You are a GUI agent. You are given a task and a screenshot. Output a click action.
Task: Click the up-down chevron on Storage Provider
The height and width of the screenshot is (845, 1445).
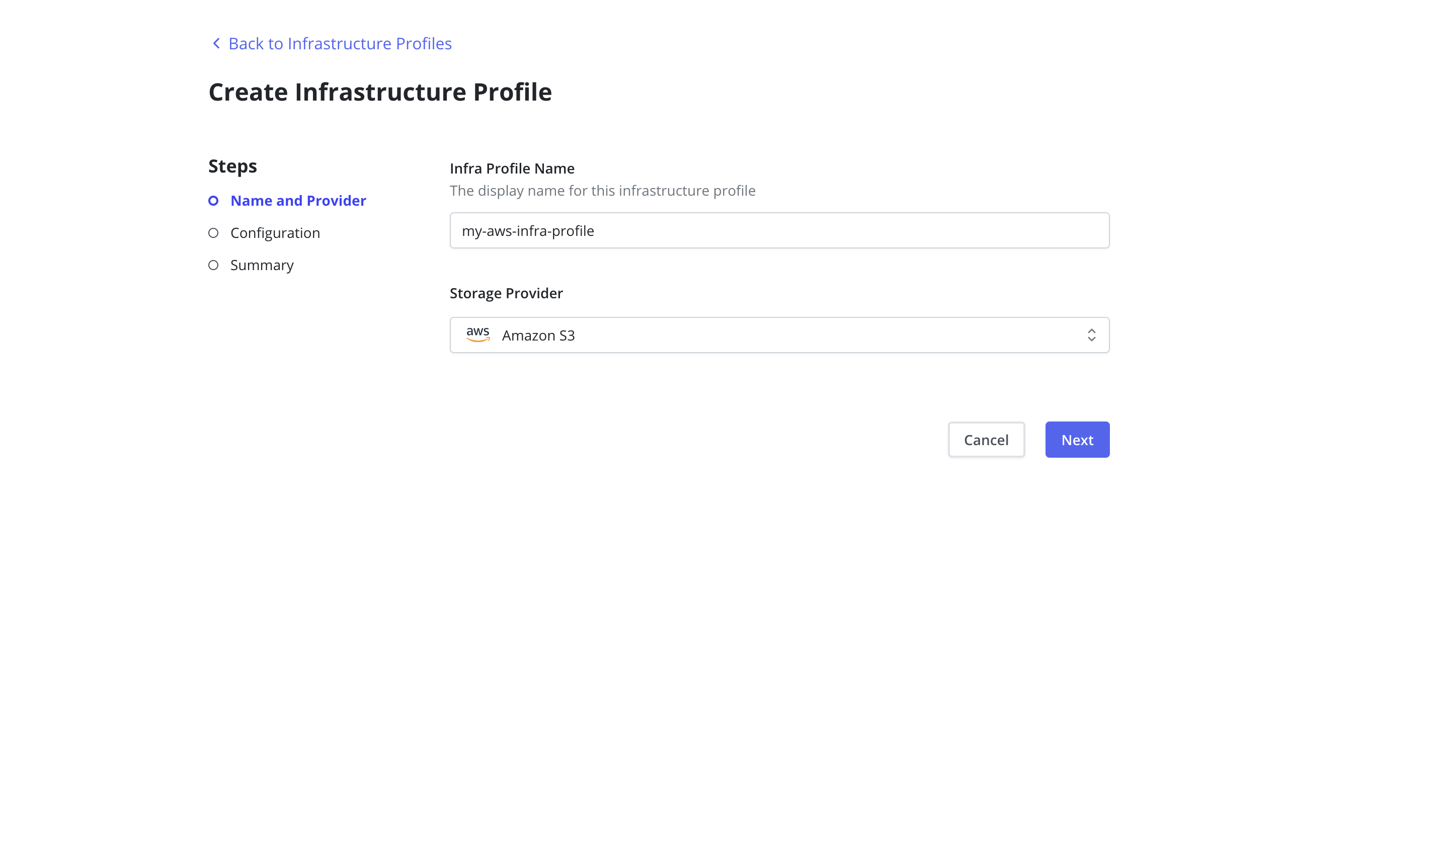point(1091,335)
